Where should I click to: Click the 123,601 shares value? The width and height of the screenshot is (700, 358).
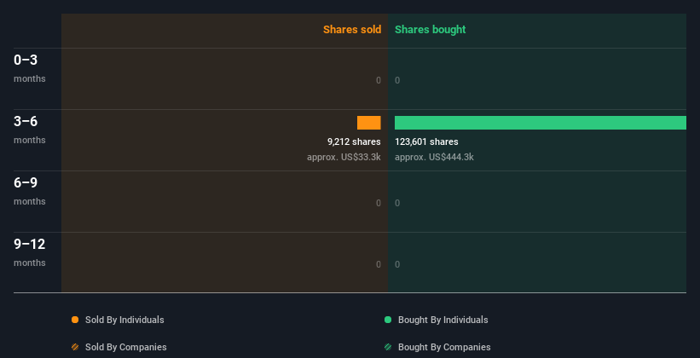point(426,141)
